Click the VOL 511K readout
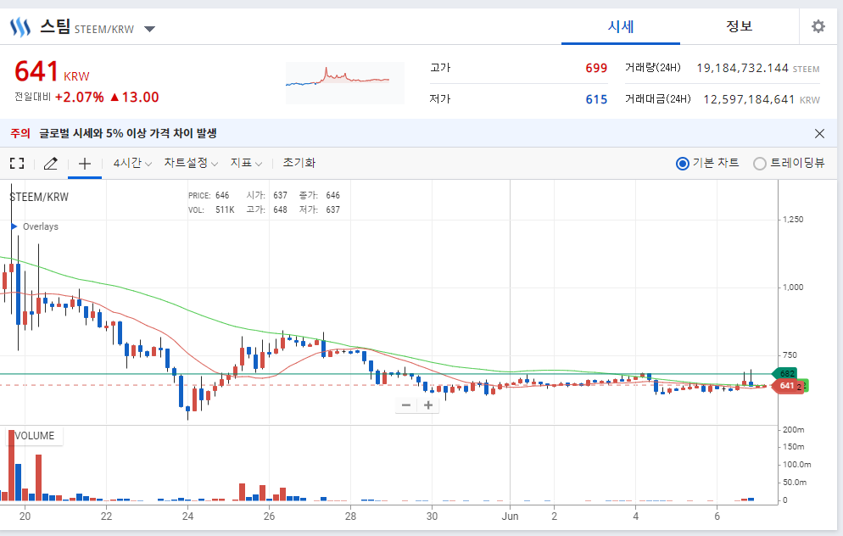The width and height of the screenshot is (843, 536). [x=211, y=209]
